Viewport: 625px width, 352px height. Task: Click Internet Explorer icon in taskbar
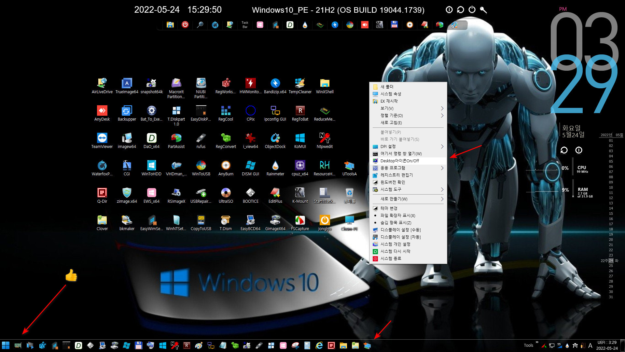tap(319, 345)
